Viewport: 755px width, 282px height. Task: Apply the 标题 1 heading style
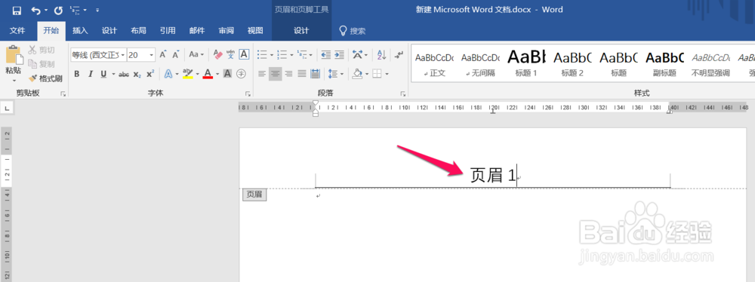point(526,64)
